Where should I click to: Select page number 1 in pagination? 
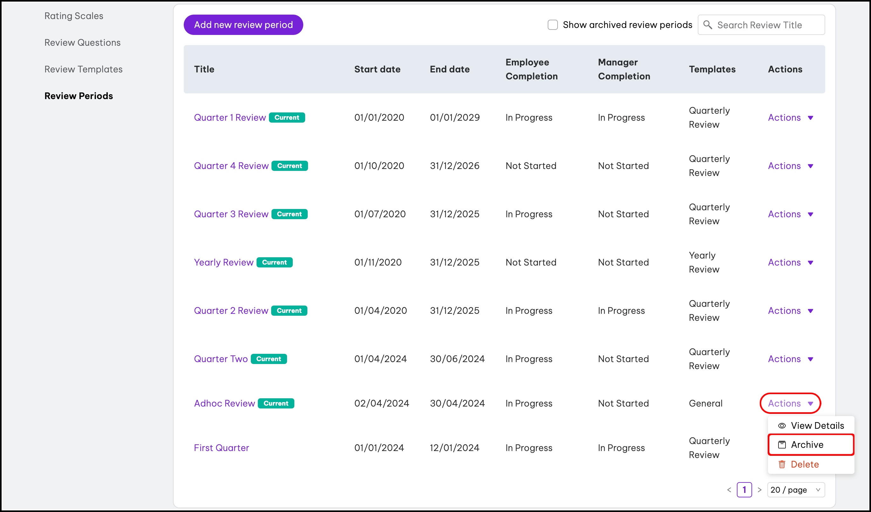(x=744, y=490)
